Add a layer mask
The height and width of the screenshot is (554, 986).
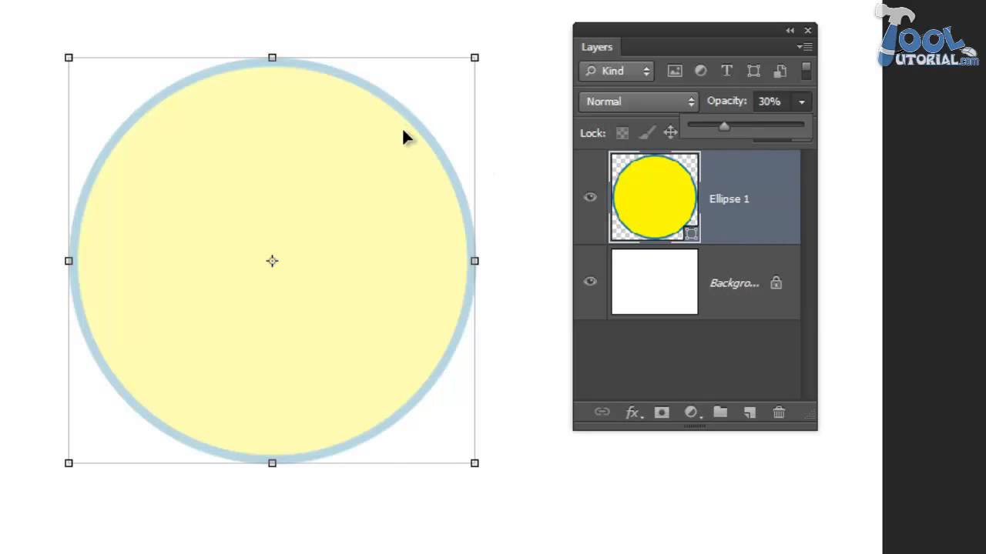pos(662,412)
